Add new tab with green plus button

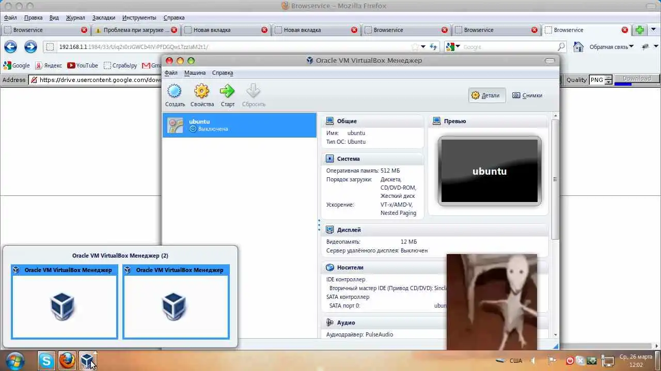[640, 30]
